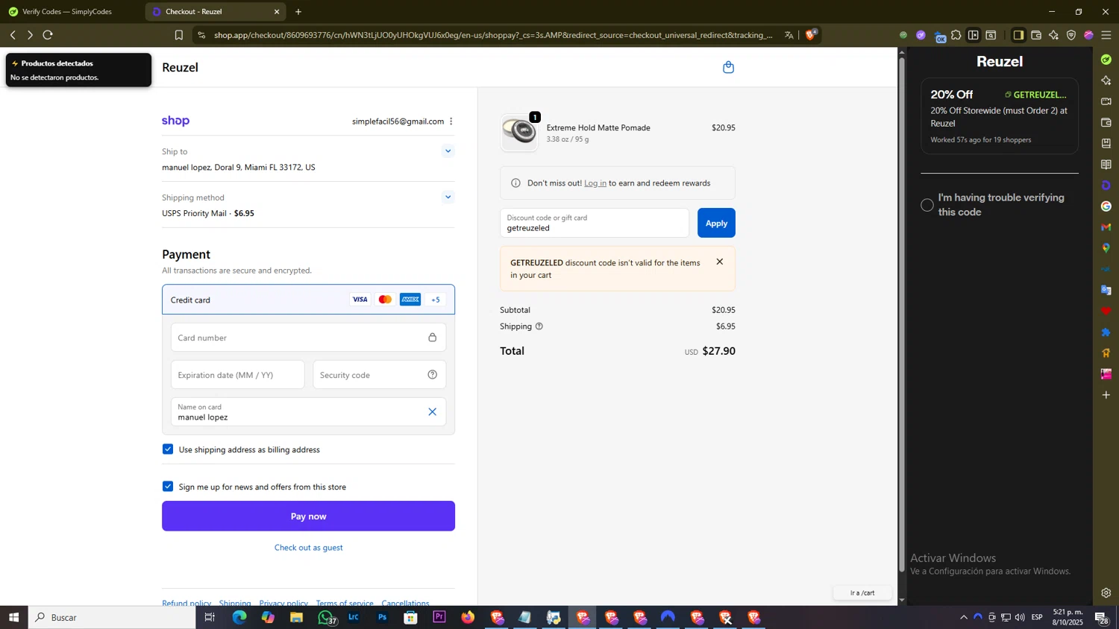The height and width of the screenshot is (629, 1119).
Task: Click the Brave Shields lion icon
Action: (x=811, y=34)
